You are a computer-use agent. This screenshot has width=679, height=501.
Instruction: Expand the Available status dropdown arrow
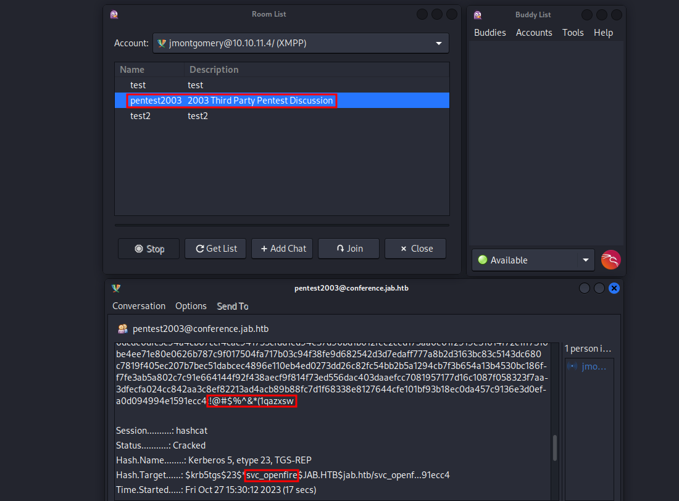point(585,260)
